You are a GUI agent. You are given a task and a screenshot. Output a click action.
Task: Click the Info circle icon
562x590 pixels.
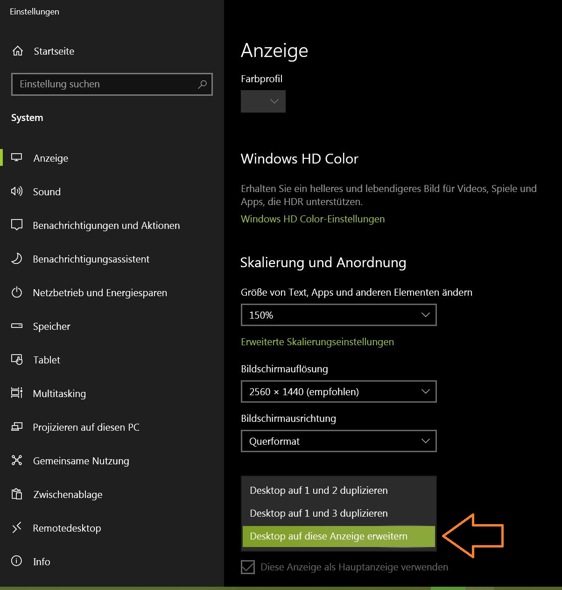click(17, 561)
